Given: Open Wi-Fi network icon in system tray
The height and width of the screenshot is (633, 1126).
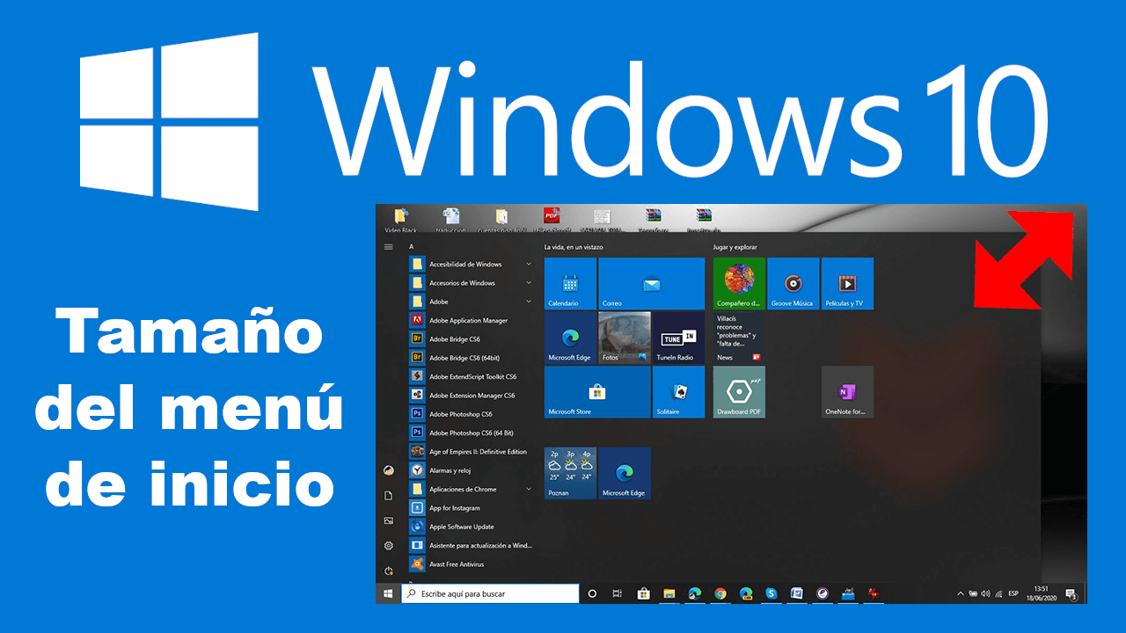Looking at the screenshot, I should (998, 594).
